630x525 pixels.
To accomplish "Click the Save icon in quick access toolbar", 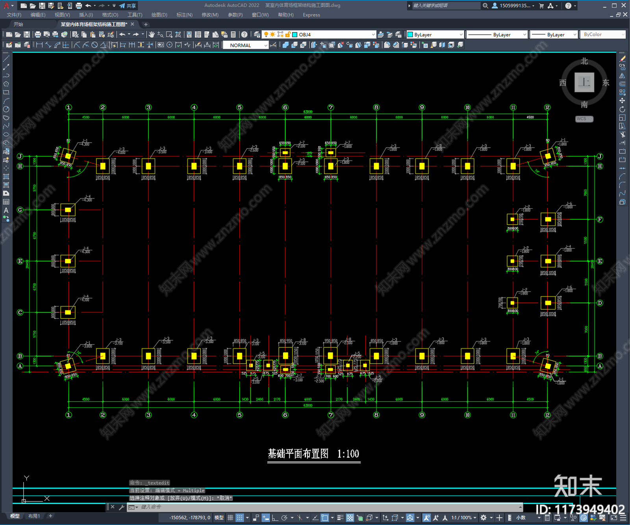I will pos(42,6).
